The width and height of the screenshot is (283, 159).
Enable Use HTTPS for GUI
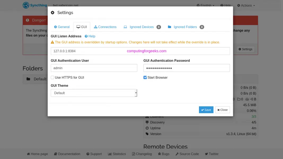point(52,77)
